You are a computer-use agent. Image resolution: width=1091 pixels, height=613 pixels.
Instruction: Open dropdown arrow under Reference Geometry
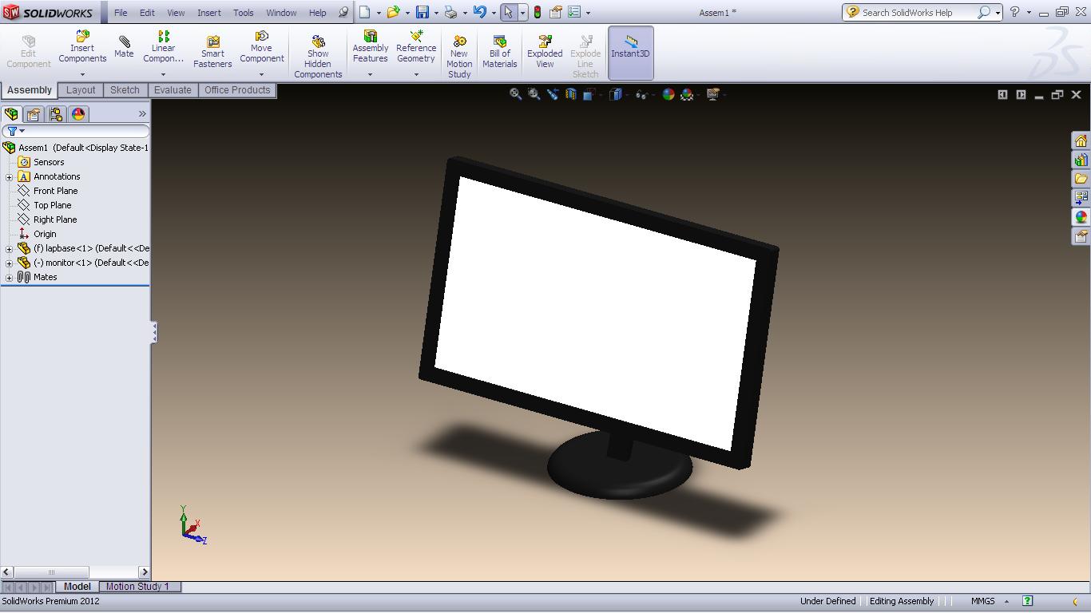pyautogui.click(x=416, y=74)
